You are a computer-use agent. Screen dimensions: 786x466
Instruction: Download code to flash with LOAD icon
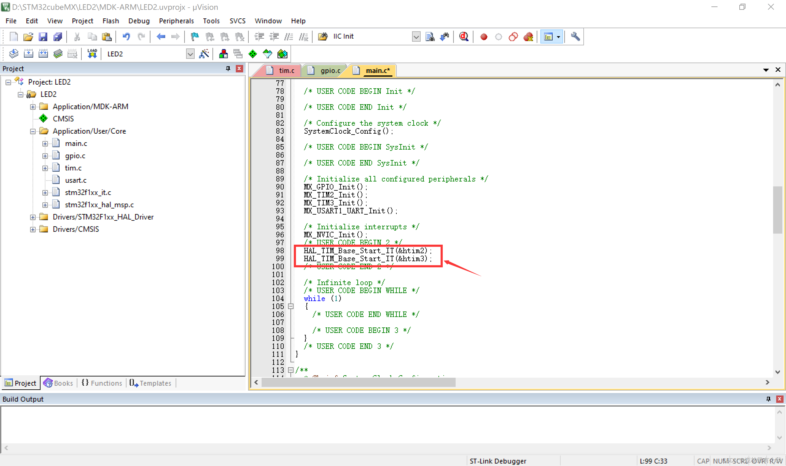92,54
